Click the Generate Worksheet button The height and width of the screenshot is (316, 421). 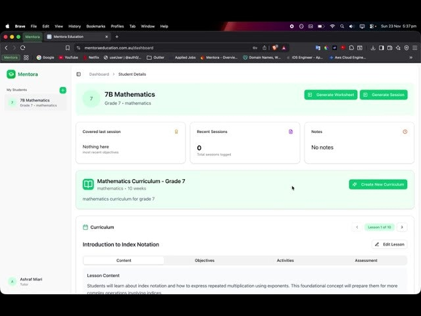tap(330, 95)
